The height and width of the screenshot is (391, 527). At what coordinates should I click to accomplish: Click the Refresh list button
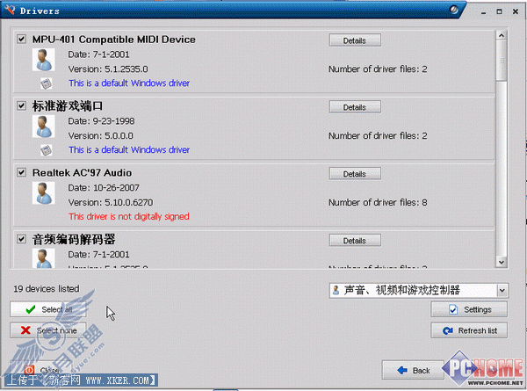469,330
